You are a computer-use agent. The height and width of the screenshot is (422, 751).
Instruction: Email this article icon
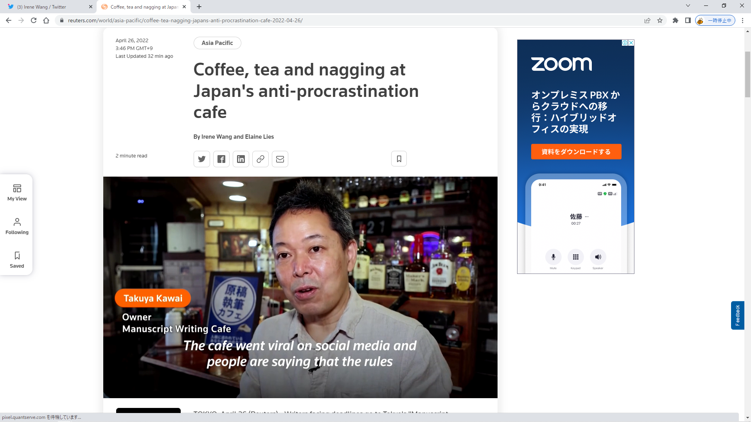click(x=280, y=159)
